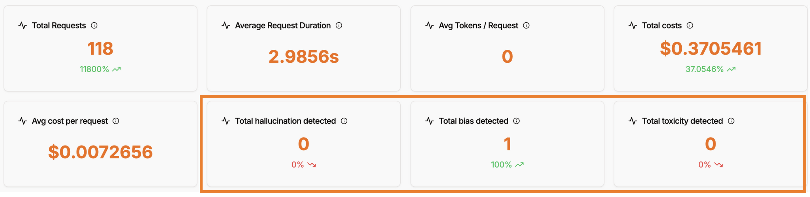Click the $0.3705461 total cost value
Screen dimensions: 810x197
pos(710,49)
